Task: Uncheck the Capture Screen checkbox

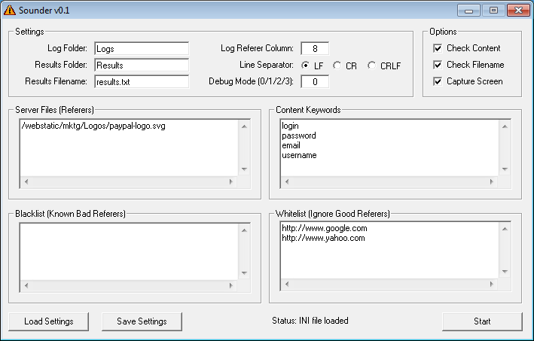Action: pyautogui.click(x=438, y=81)
